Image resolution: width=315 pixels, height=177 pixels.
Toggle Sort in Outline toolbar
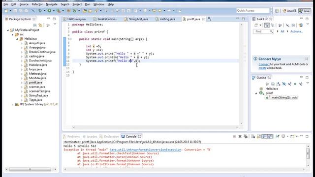pyautogui.click(x=278, y=84)
